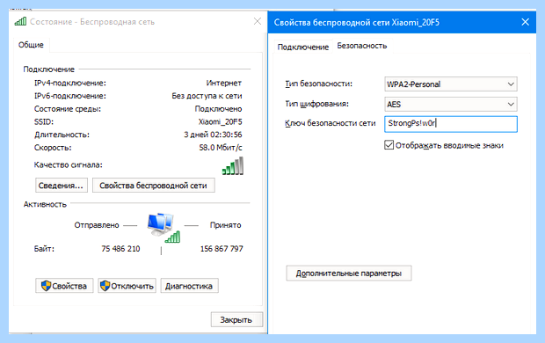Image resolution: width=545 pixels, height=343 pixels.
Task: Click the speed value '58.0 Мбит/с'
Action: pos(221,148)
